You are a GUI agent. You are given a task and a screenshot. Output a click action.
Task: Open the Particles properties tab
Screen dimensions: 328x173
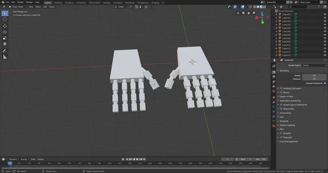[x=274, y=107]
